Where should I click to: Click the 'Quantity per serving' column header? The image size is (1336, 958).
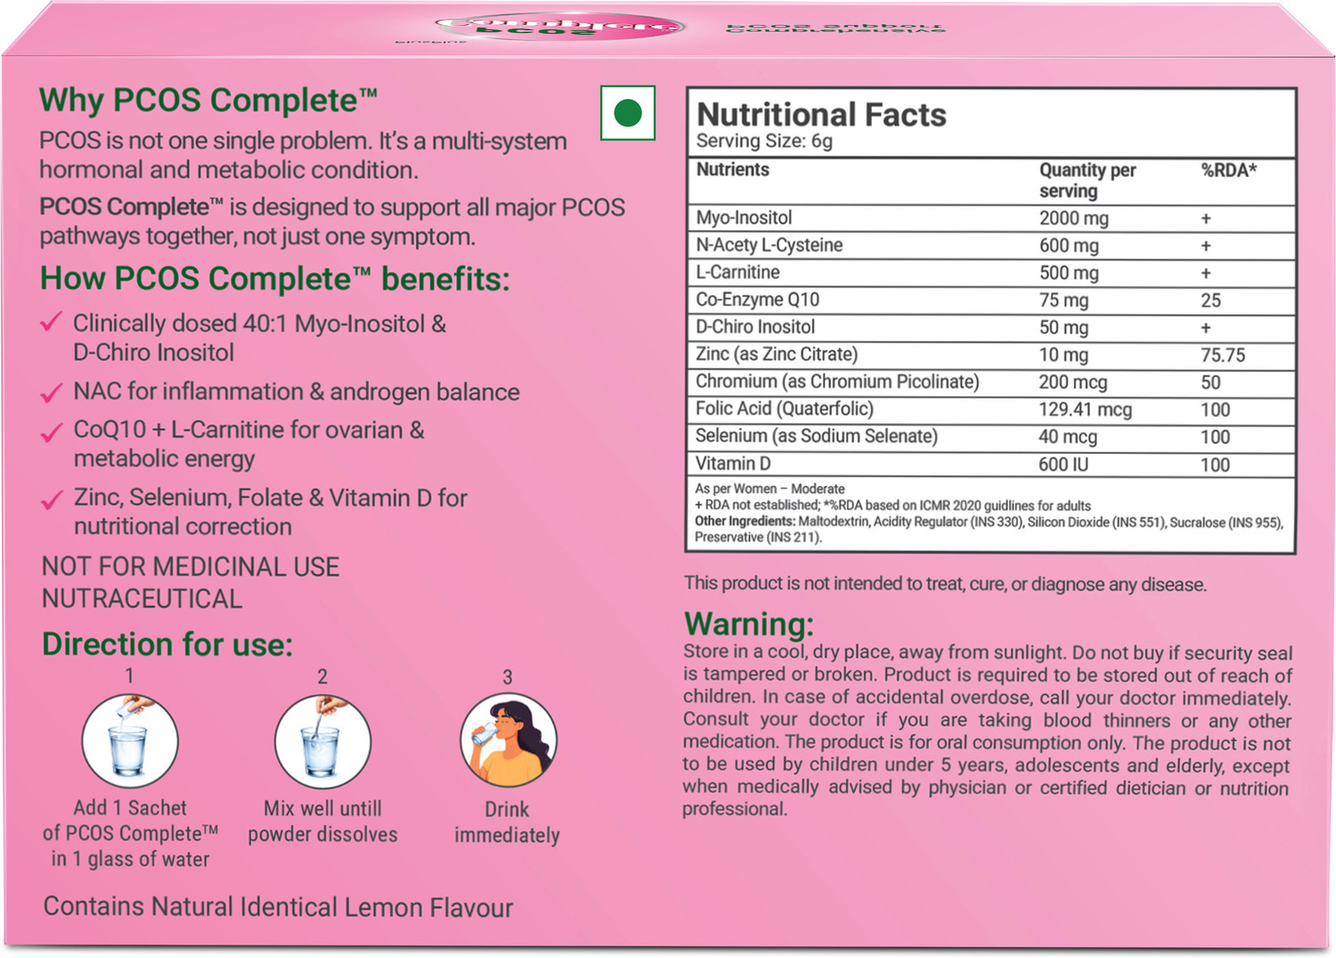[1088, 180]
